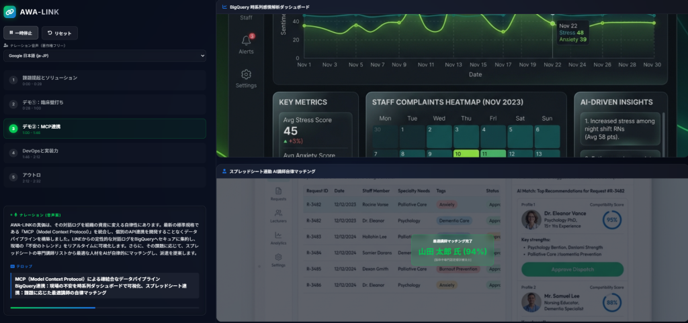
Task: Click Staff label in dashboard sidebar
Action: tap(246, 17)
